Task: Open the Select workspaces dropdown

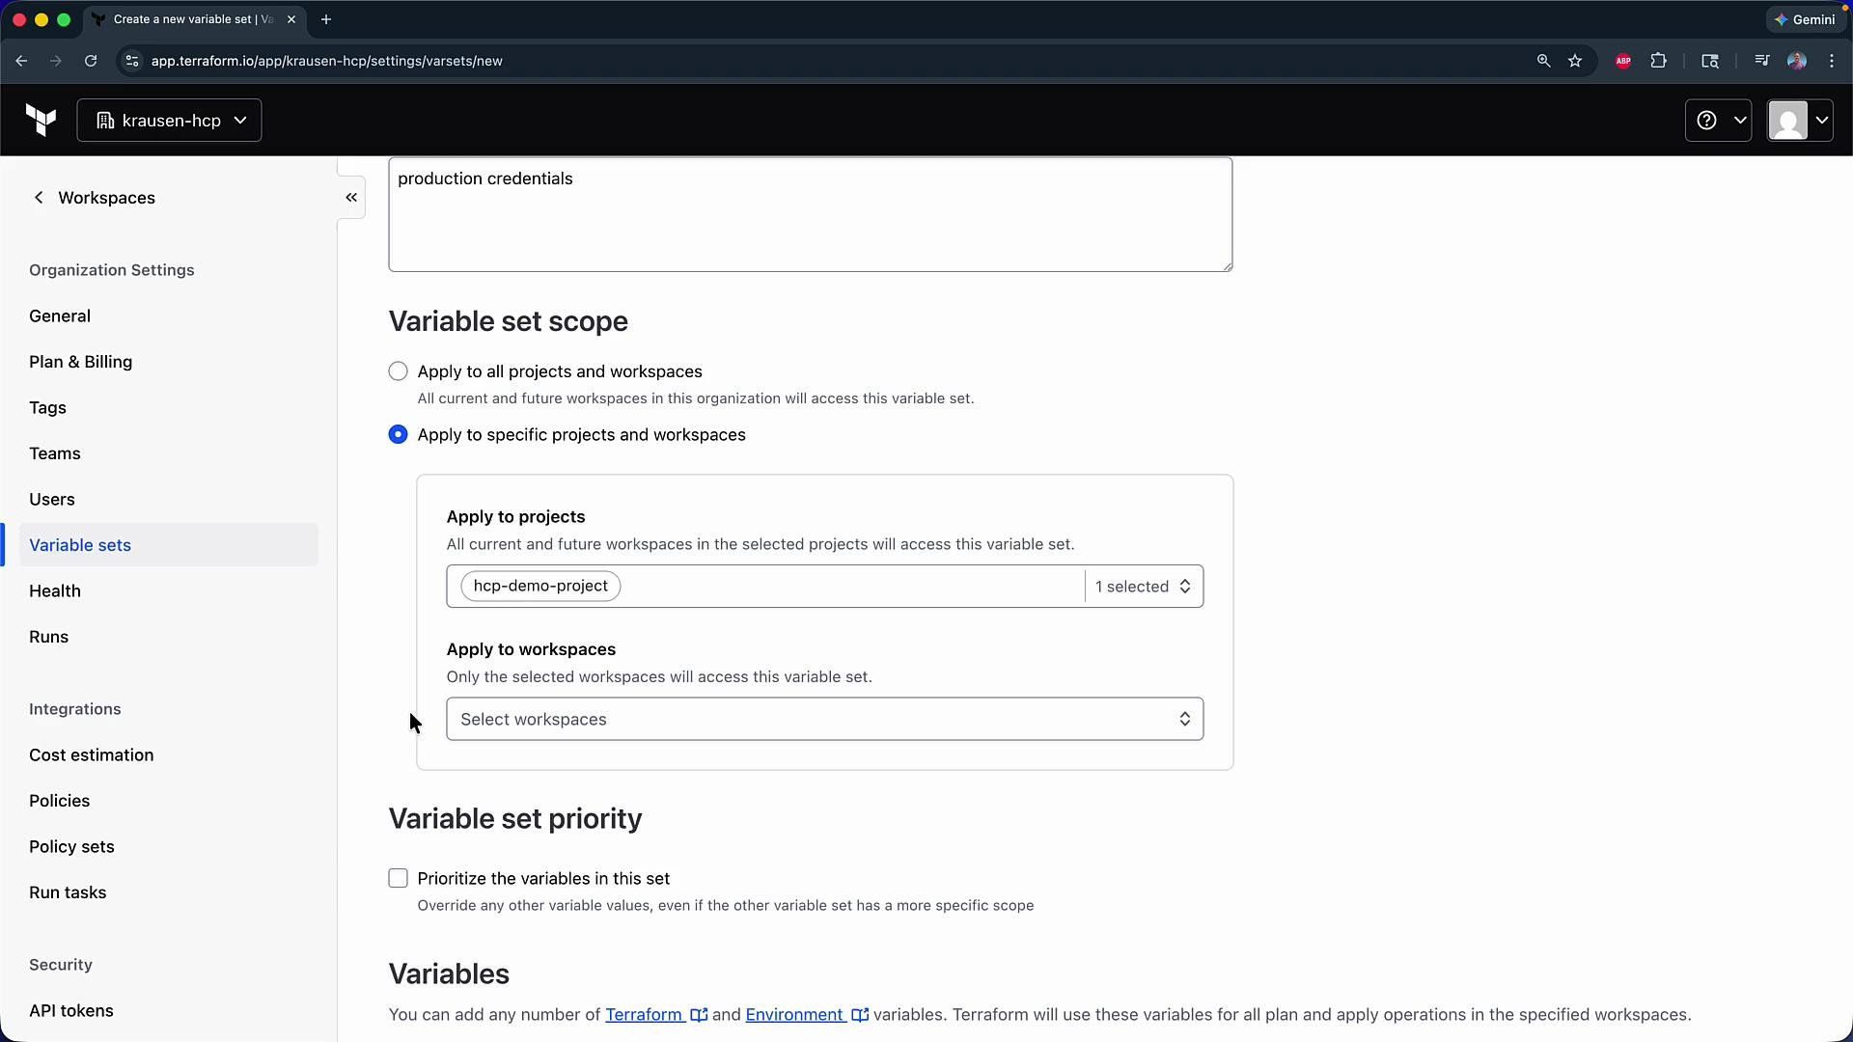Action: (x=825, y=719)
